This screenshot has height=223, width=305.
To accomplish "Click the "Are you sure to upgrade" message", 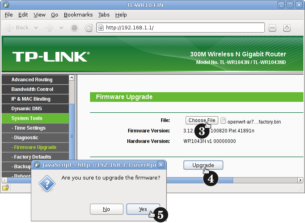I will (111, 178).
